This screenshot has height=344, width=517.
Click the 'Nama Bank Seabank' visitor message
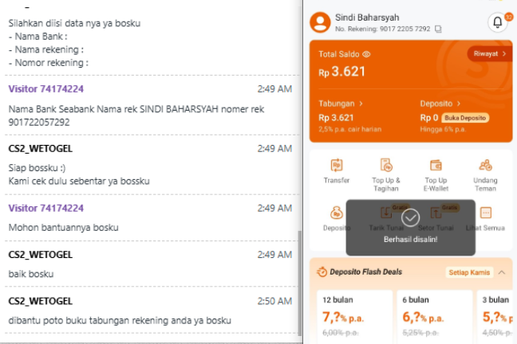click(x=136, y=115)
